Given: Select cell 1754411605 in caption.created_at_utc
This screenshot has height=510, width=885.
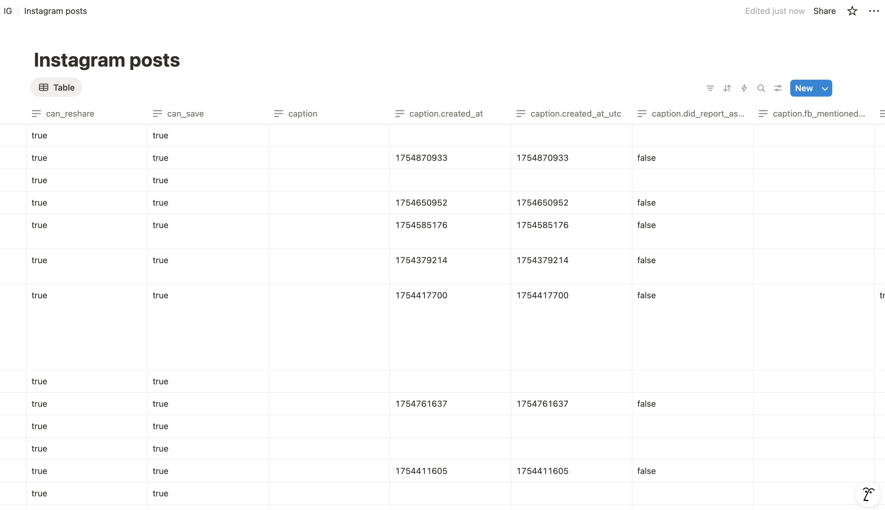Looking at the screenshot, I should 572,471.
